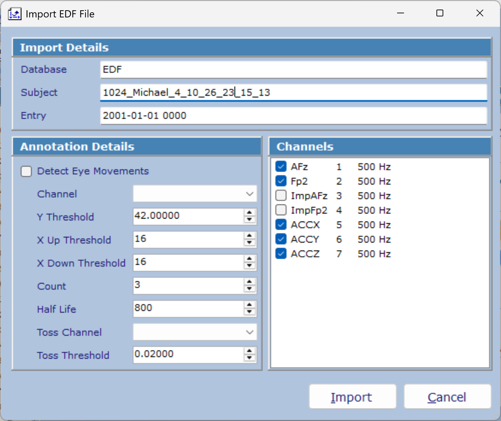
Task: Uncheck the Fp2 channel checkbox
Action: [x=281, y=181]
